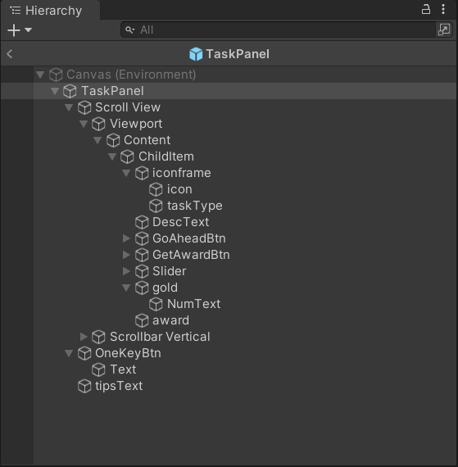Open the create dropdown arrow beside plus
458x467 pixels.
(x=29, y=29)
